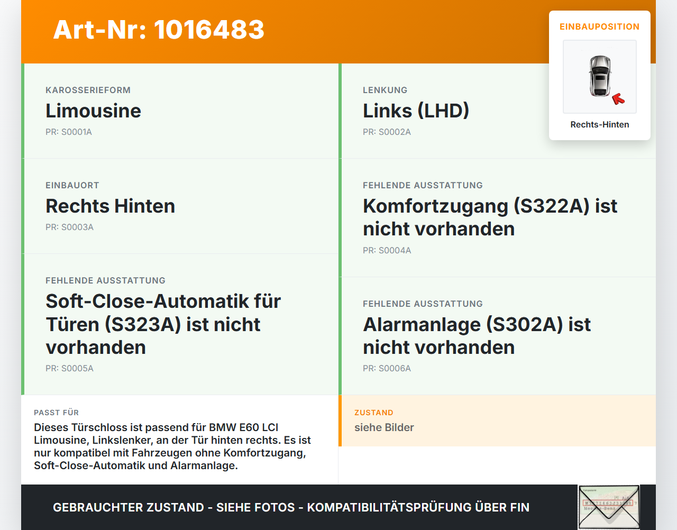This screenshot has height=530, width=677.
Task: Click the car position icon with red arrow
Action: pyautogui.click(x=600, y=77)
